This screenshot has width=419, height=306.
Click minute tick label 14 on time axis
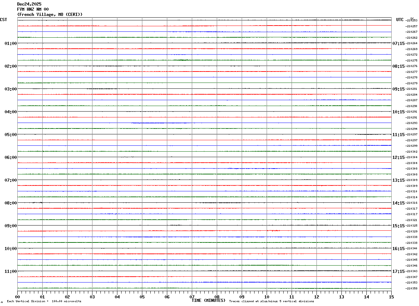(366, 297)
